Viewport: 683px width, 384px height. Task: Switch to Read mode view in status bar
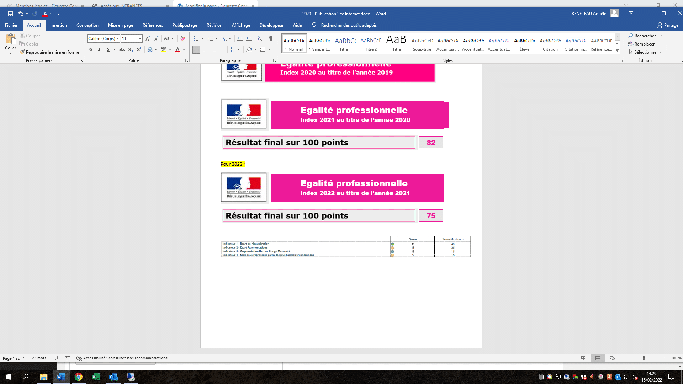point(584,358)
